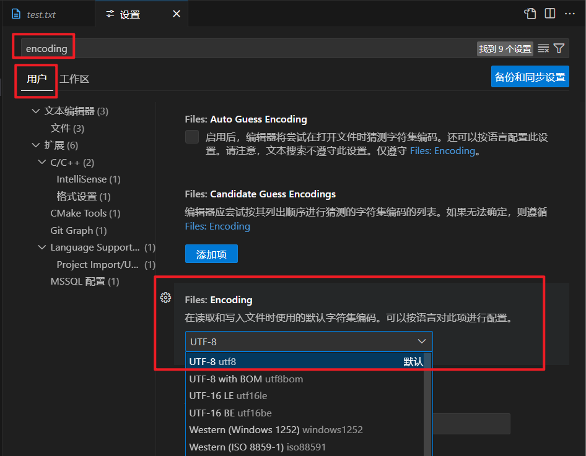Click the Add Item button

point(211,254)
